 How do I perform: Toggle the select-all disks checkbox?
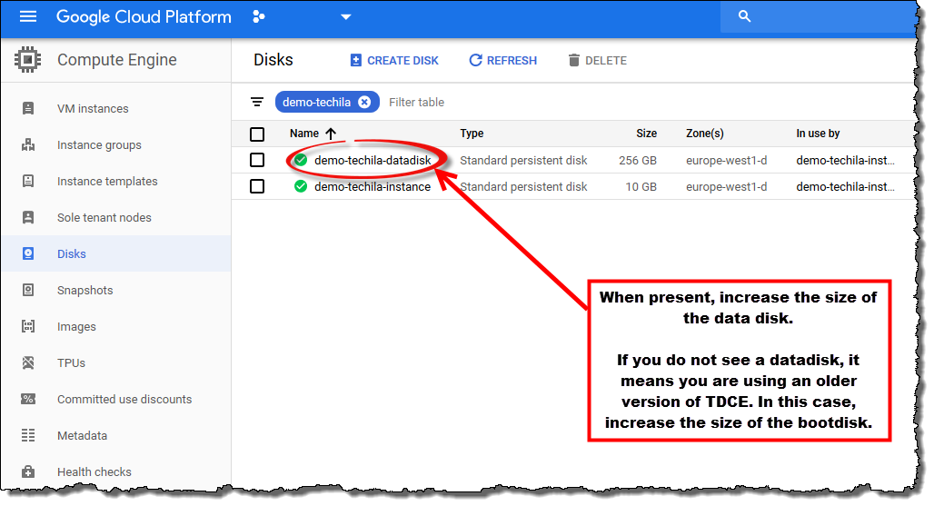[x=257, y=134]
